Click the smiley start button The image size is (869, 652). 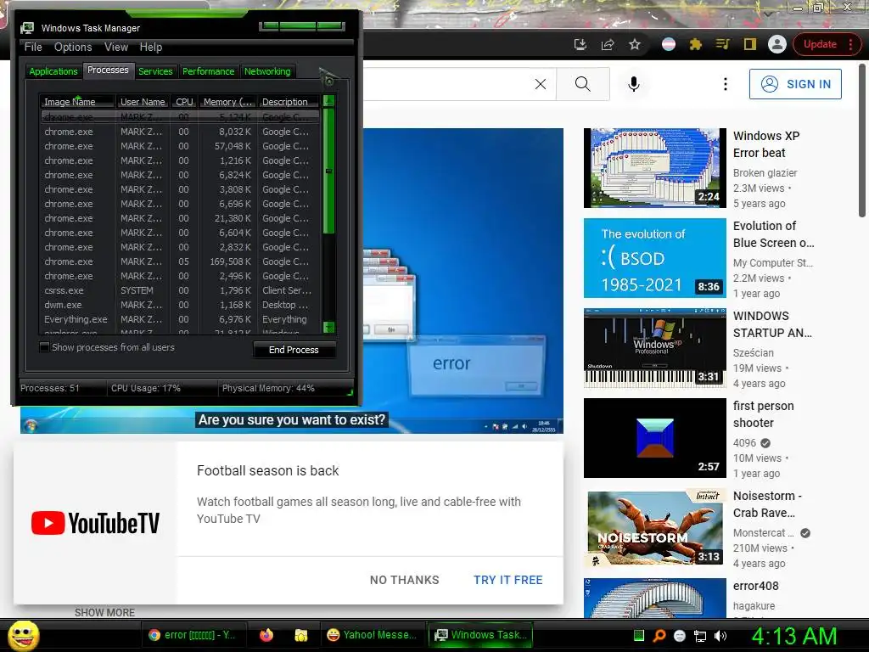pyautogui.click(x=24, y=635)
